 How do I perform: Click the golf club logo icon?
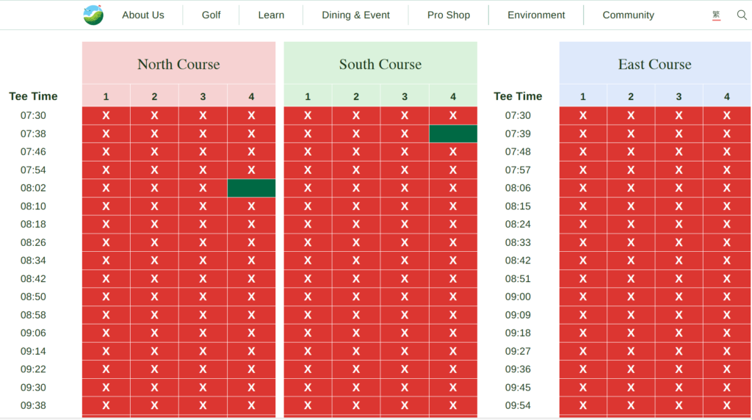(x=93, y=15)
